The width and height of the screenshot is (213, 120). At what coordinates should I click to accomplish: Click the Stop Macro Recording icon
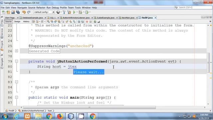[x=91, y=22]
